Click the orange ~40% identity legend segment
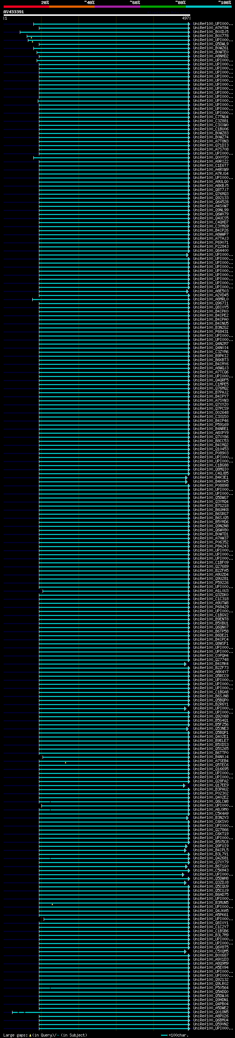The image size is (235, 1038). coord(72,7)
